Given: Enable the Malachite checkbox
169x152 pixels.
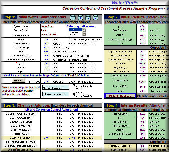Looking at the screenshot, I should [74, 89].
